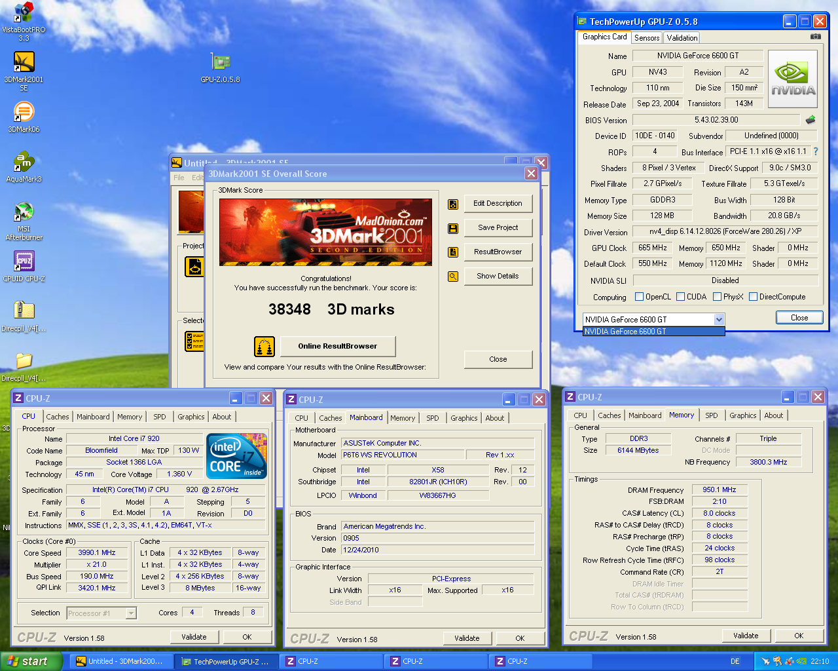Image resolution: width=838 pixels, height=671 pixels.
Task: Open the 3DMark2001 SE desktop shortcut
Action: [x=24, y=62]
